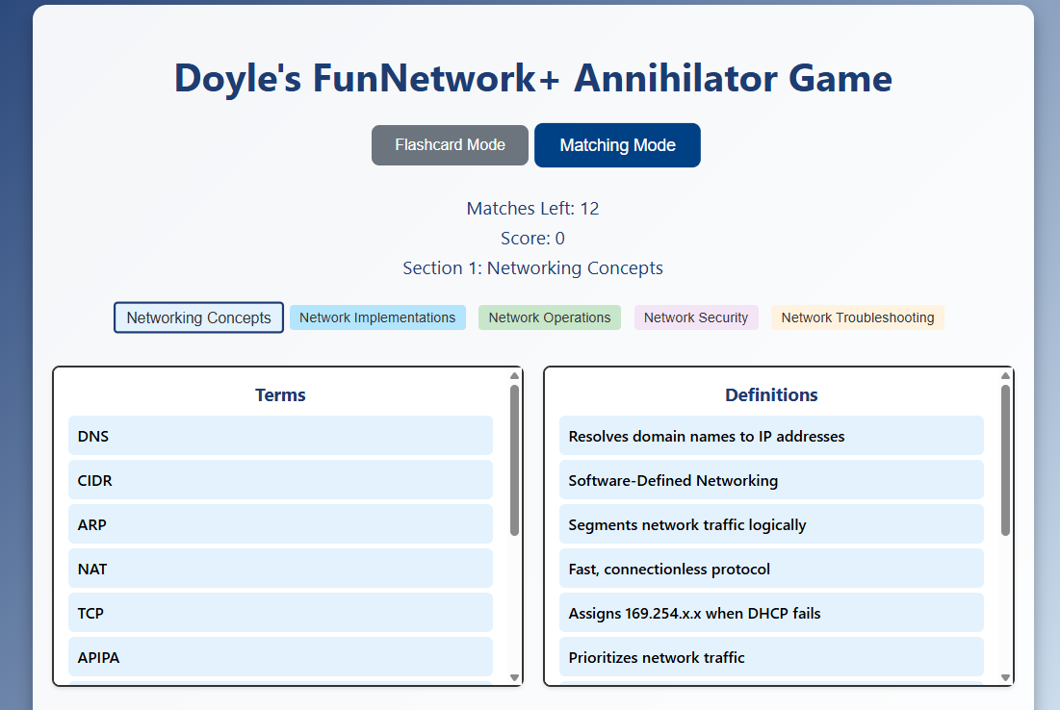Click the 'Definitions' column heading
This screenshot has height=710, width=1060.
771,394
